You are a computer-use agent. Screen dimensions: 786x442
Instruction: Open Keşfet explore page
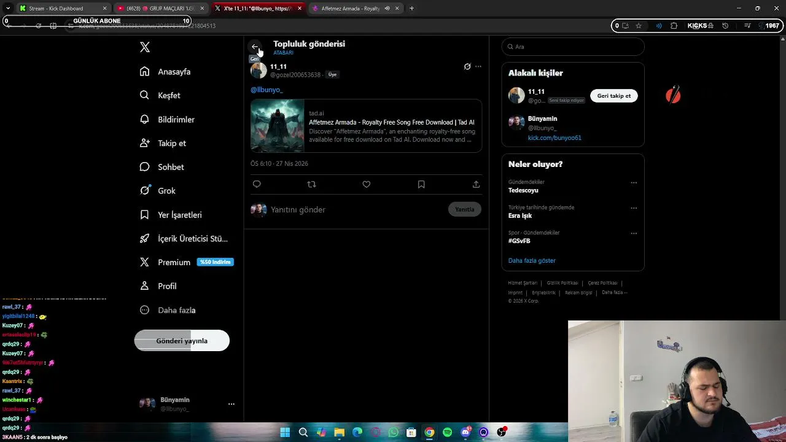point(160,95)
